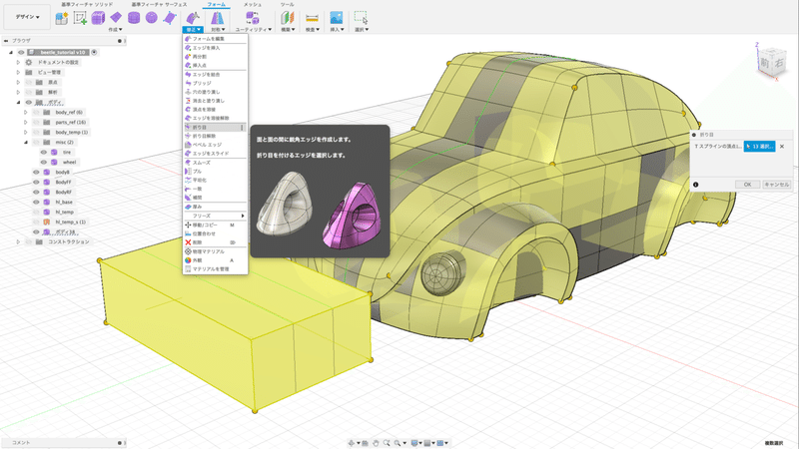
Task: Click the Cylinder form creation icon
Action: coord(134,18)
